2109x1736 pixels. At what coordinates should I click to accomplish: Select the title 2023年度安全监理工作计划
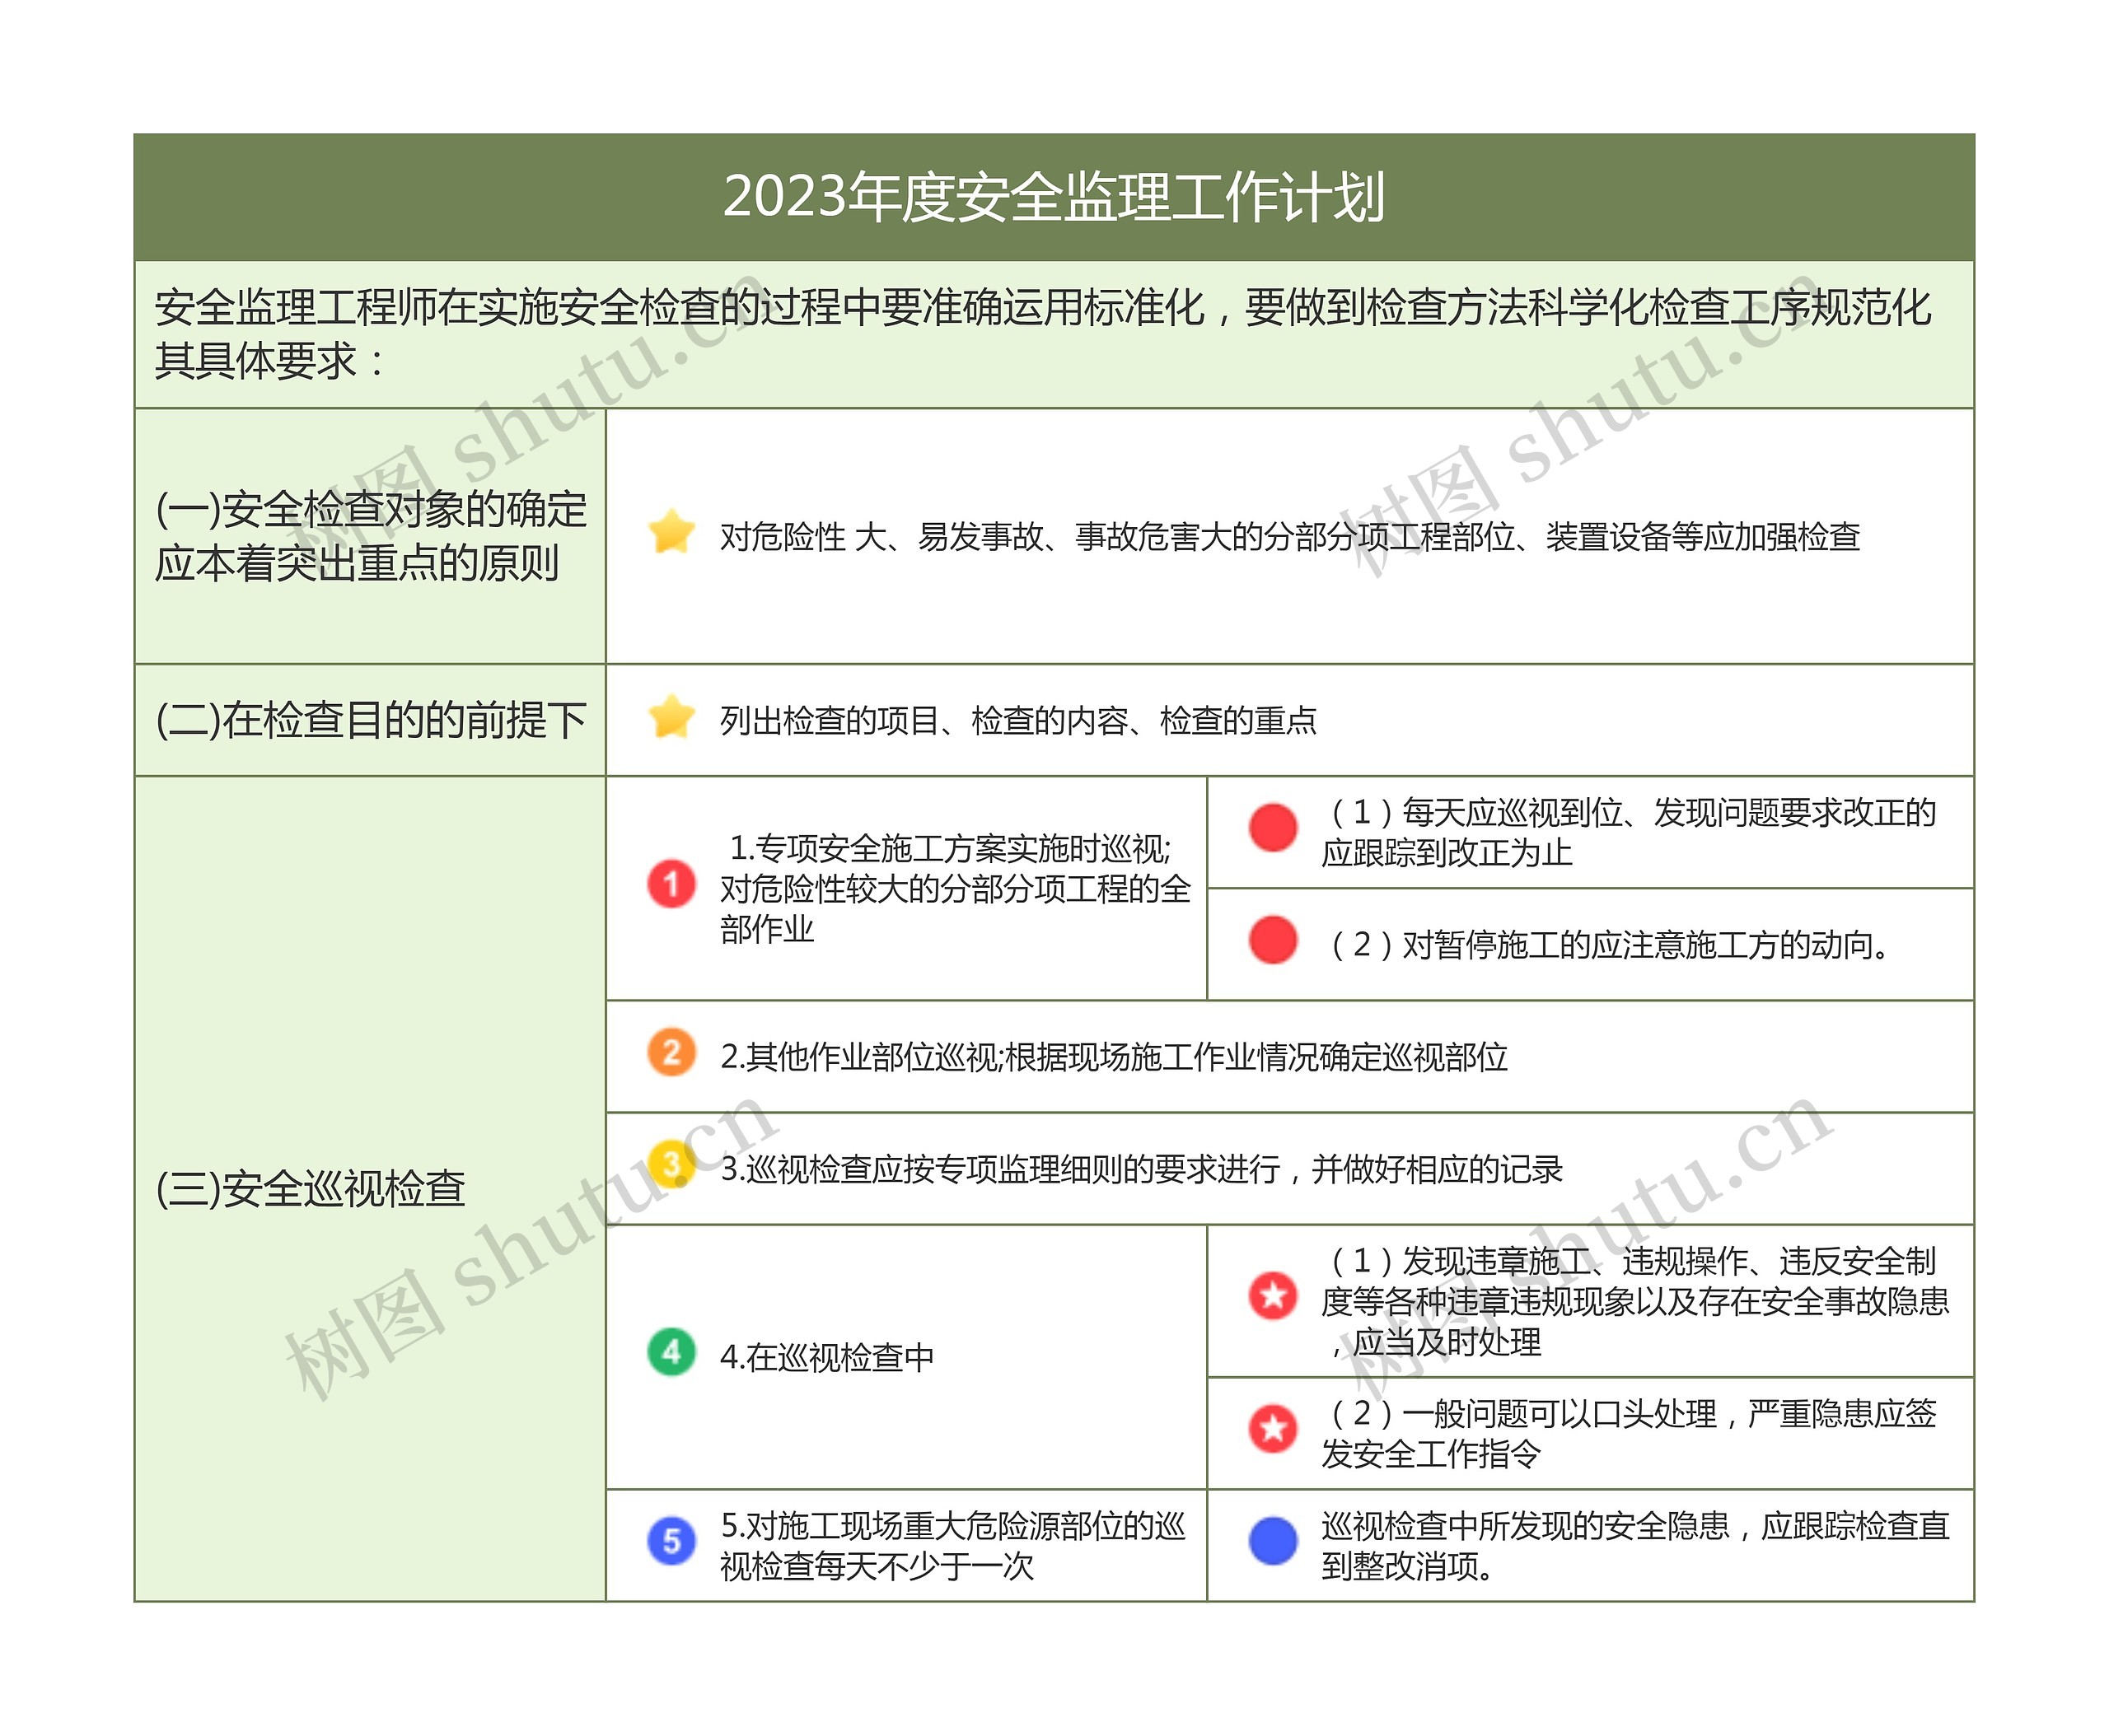[x=1054, y=197]
